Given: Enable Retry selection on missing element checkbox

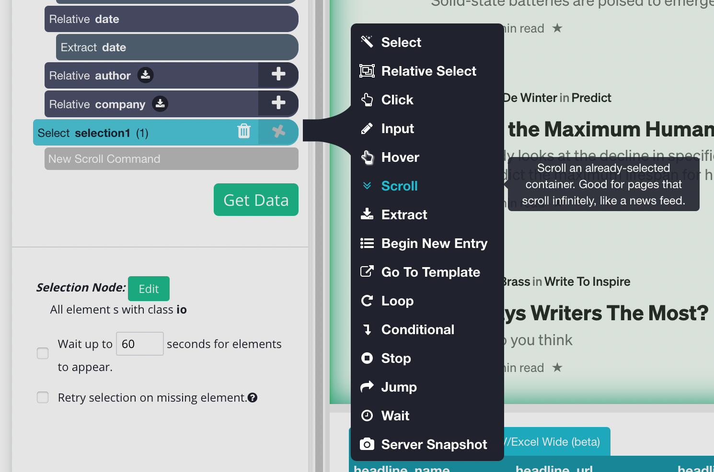Looking at the screenshot, I should click(43, 397).
